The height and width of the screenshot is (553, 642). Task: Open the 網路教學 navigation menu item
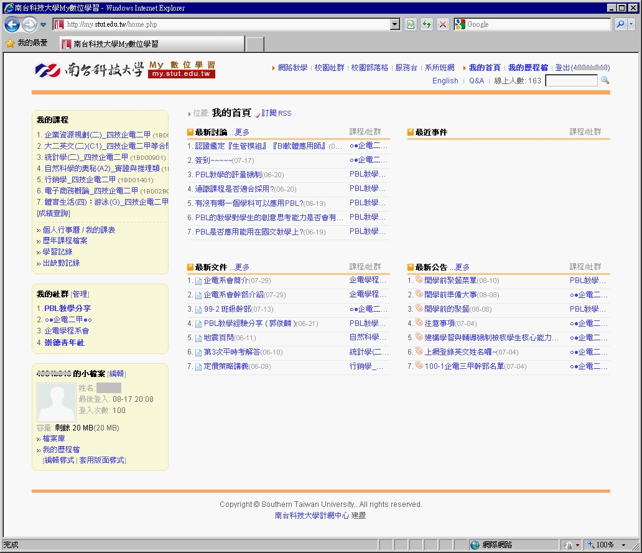pyautogui.click(x=292, y=68)
